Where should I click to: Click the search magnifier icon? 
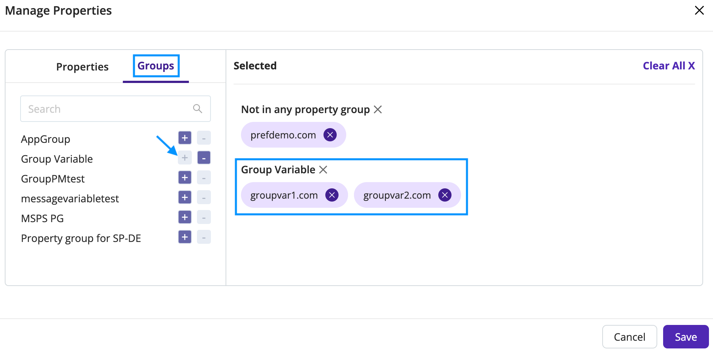[197, 108]
